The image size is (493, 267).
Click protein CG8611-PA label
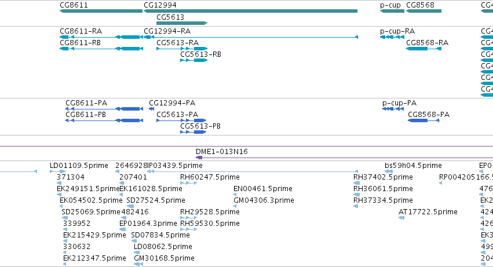86,103
